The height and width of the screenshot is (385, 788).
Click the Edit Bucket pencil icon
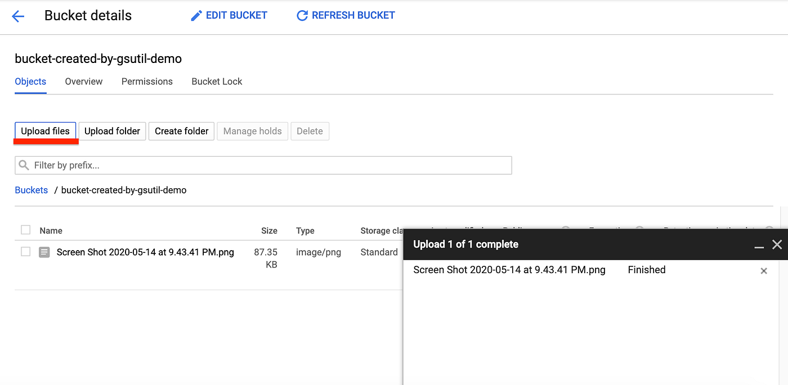tap(195, 15)
